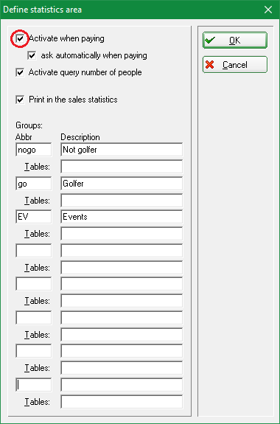Click the green checkmark icon on OK
280x424 pixels.
click(x=210, y=41)
